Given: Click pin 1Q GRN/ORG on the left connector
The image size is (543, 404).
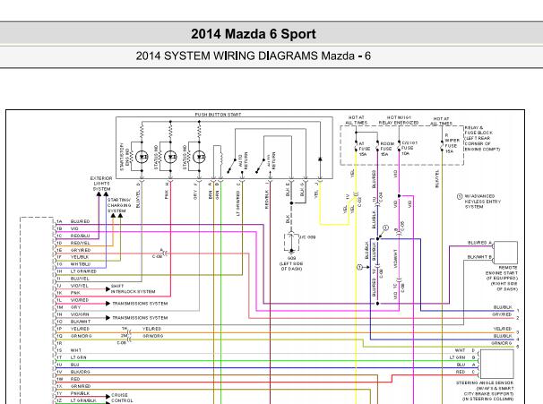Looking at the screenshot, I should click(73, 336).
